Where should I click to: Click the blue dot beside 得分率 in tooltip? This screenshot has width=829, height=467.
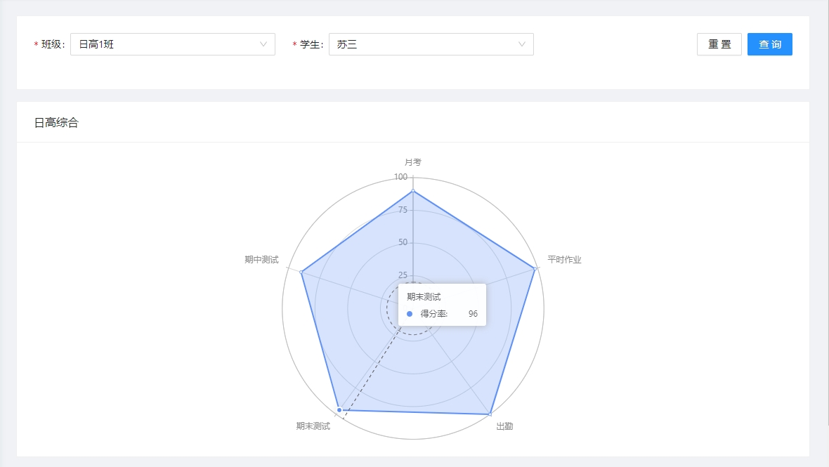[x=410, y=314]
